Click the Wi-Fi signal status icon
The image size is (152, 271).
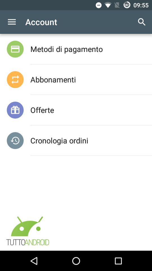[x=108, y=5]
